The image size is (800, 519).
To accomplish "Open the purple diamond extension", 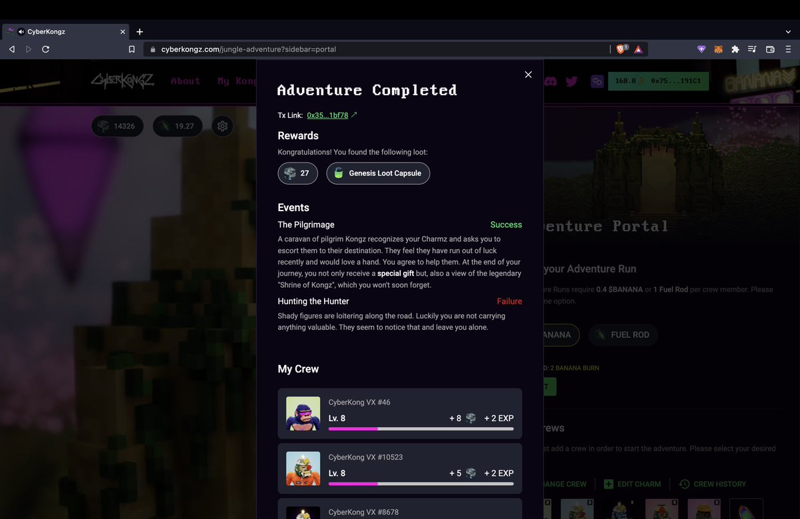I will pos(701,49).
